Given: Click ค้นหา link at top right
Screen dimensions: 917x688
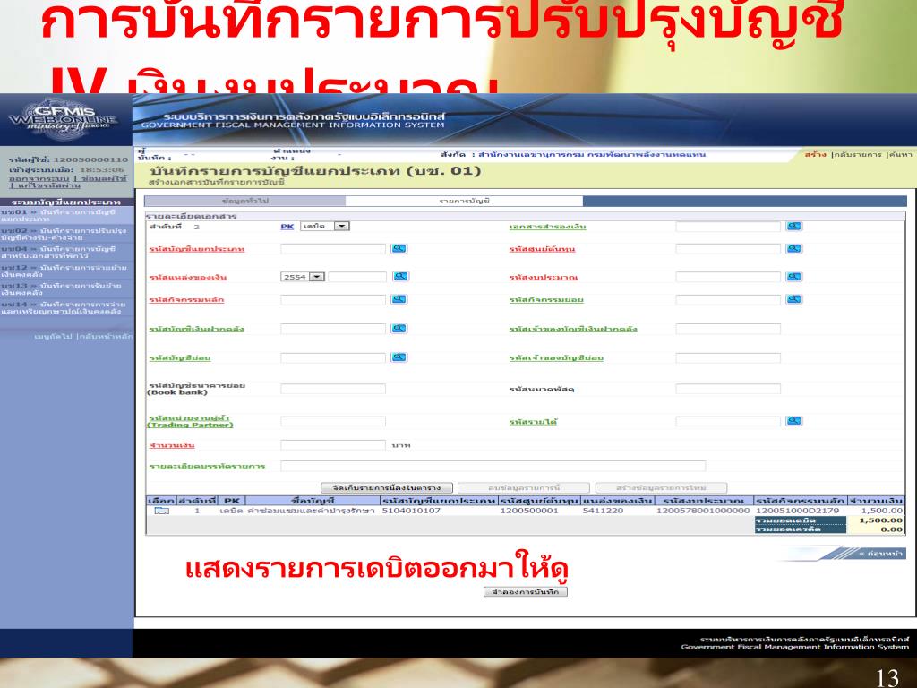Looking at the screenshot, I should click(x=901, y=154).
